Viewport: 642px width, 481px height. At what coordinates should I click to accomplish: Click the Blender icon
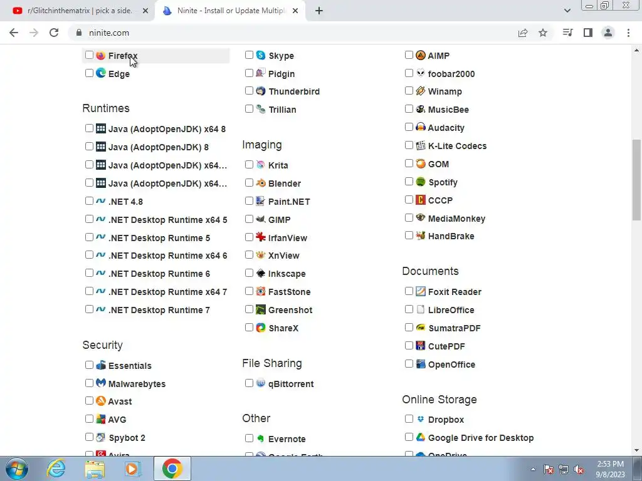pyautogui.click(x=261, y=183)
